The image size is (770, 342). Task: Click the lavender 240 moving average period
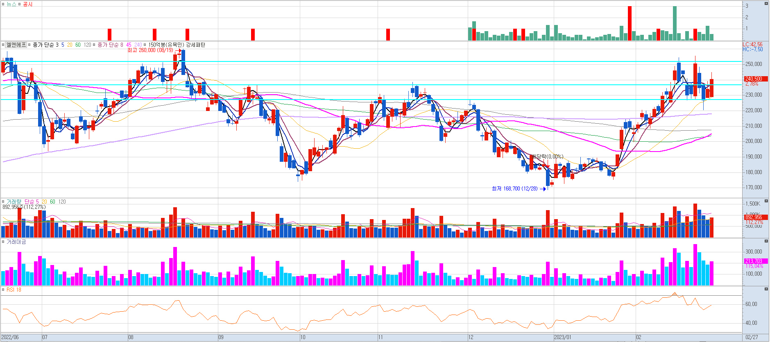point(138,45)
